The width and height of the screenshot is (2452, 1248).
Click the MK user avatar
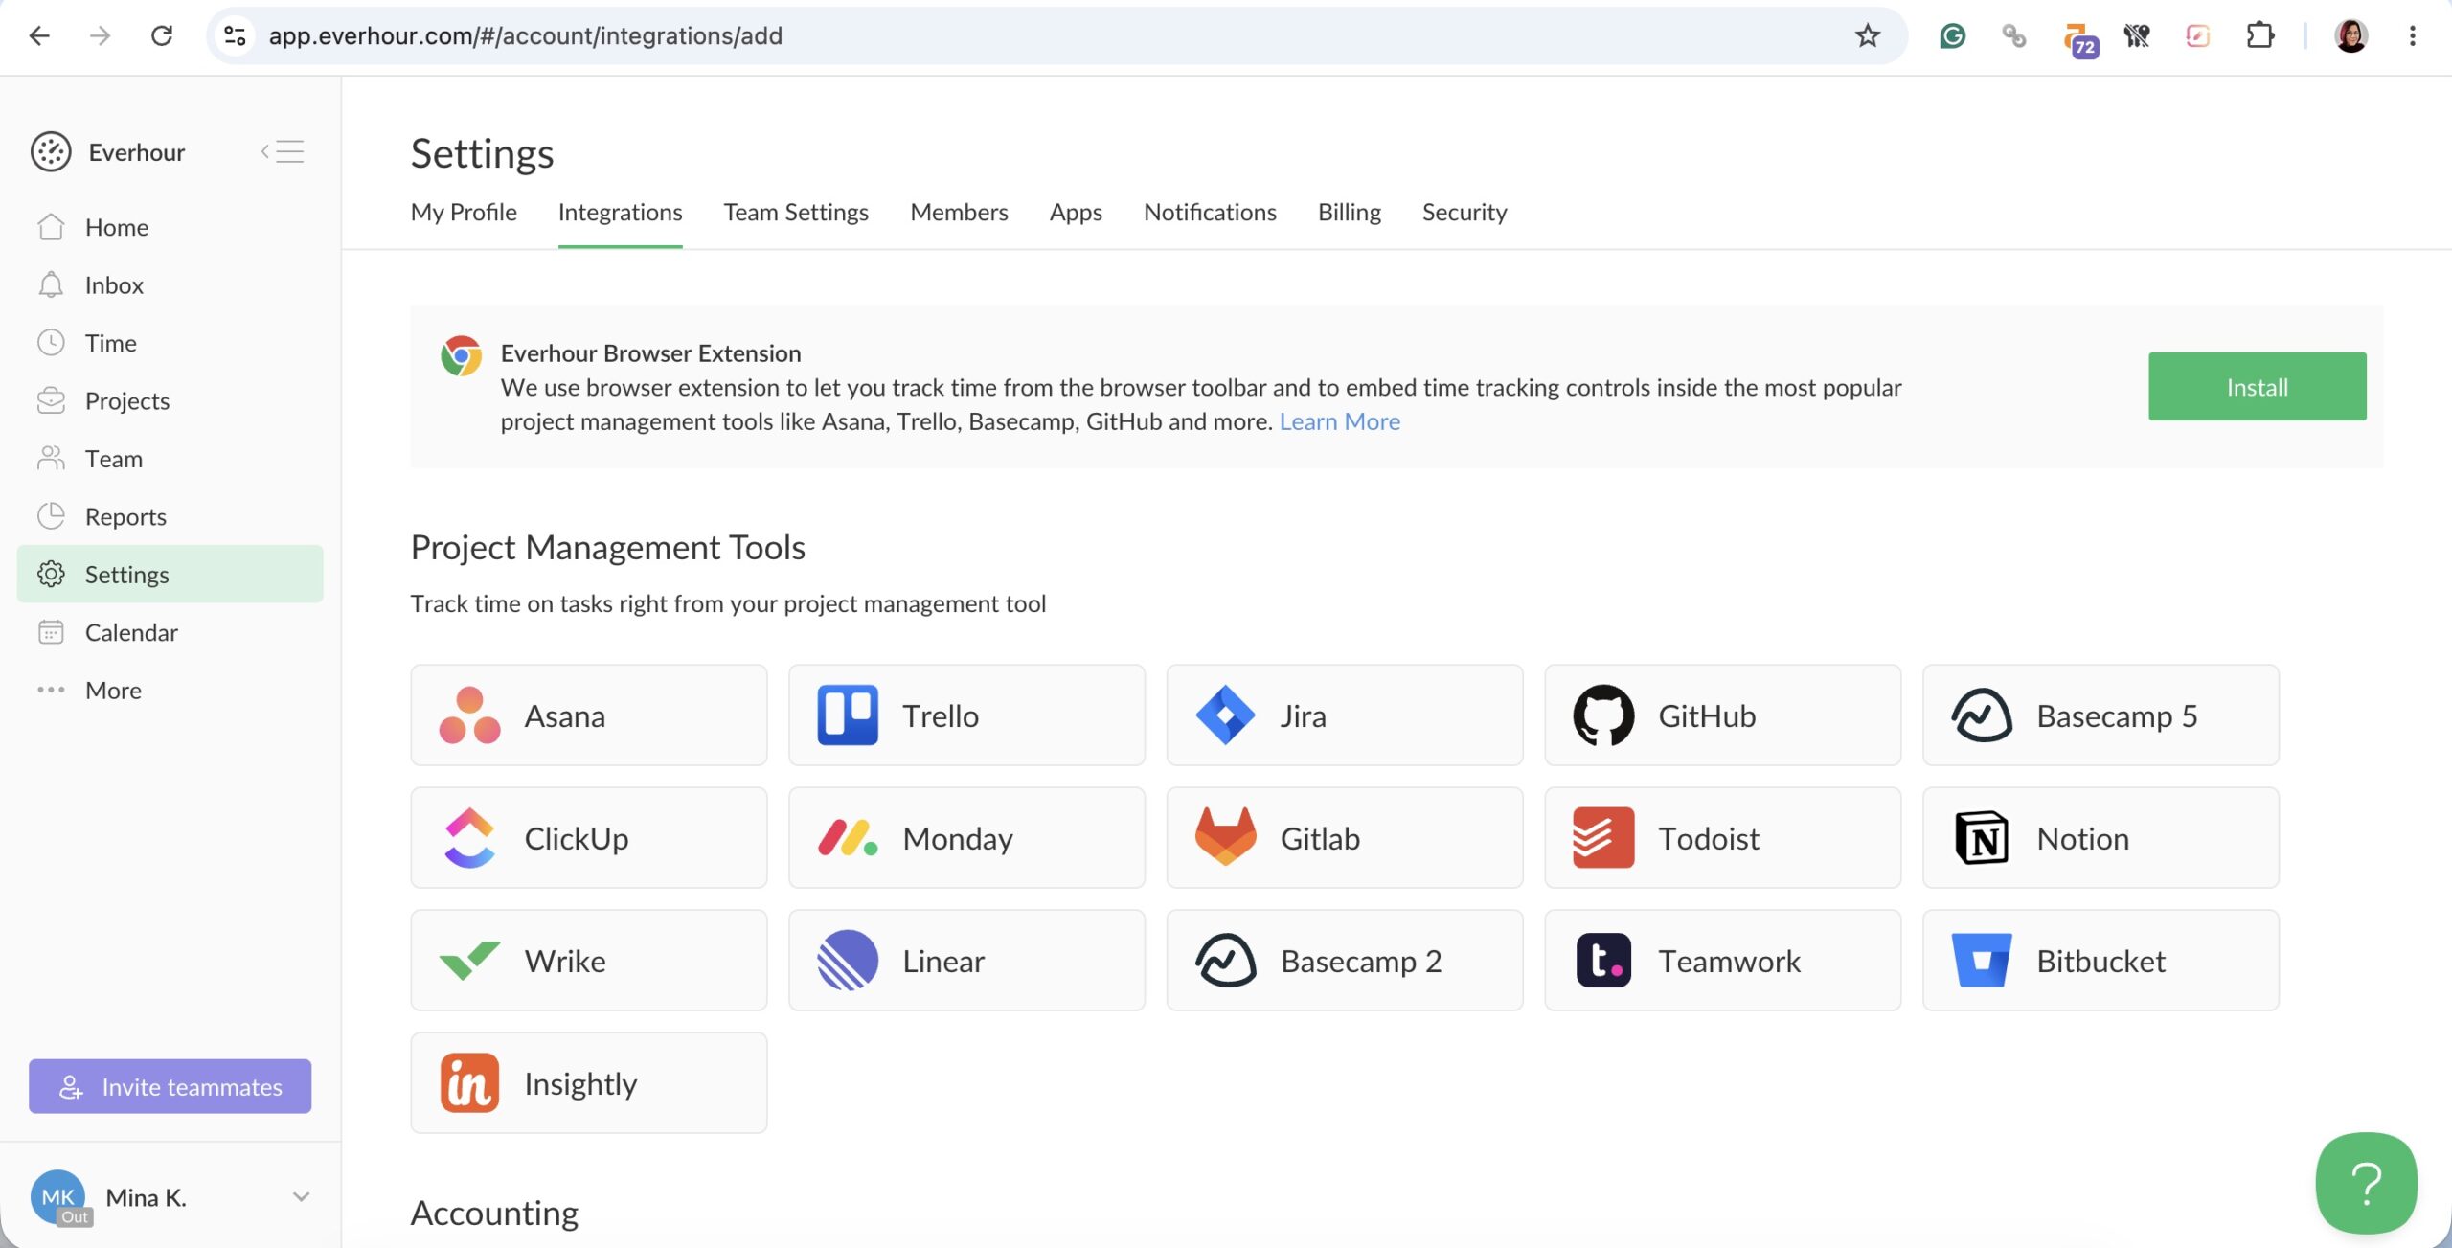point(57,1197)
